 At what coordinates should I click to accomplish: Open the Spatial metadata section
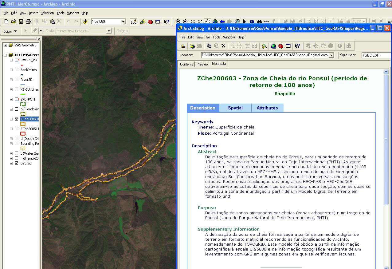coord(235,108)
